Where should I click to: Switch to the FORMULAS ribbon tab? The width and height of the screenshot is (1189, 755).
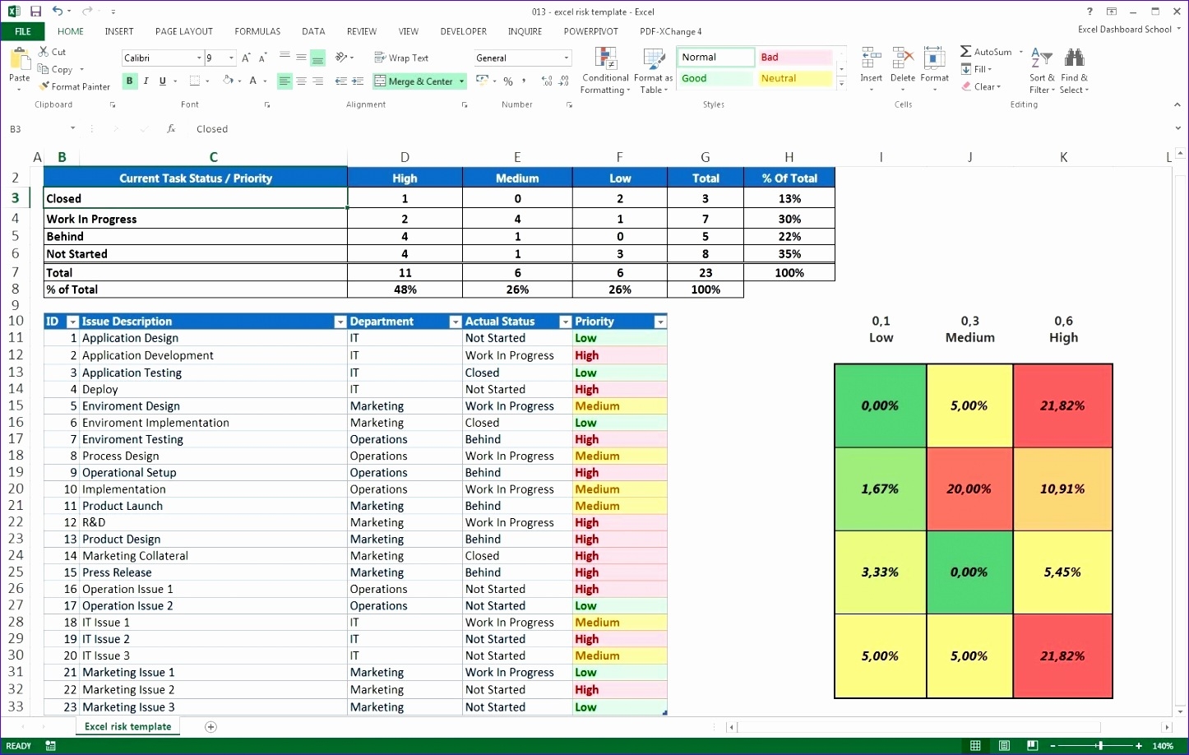pos(257,31)
